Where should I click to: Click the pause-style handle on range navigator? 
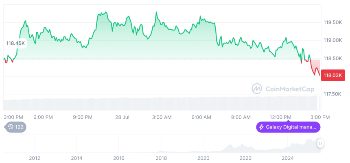321,143
